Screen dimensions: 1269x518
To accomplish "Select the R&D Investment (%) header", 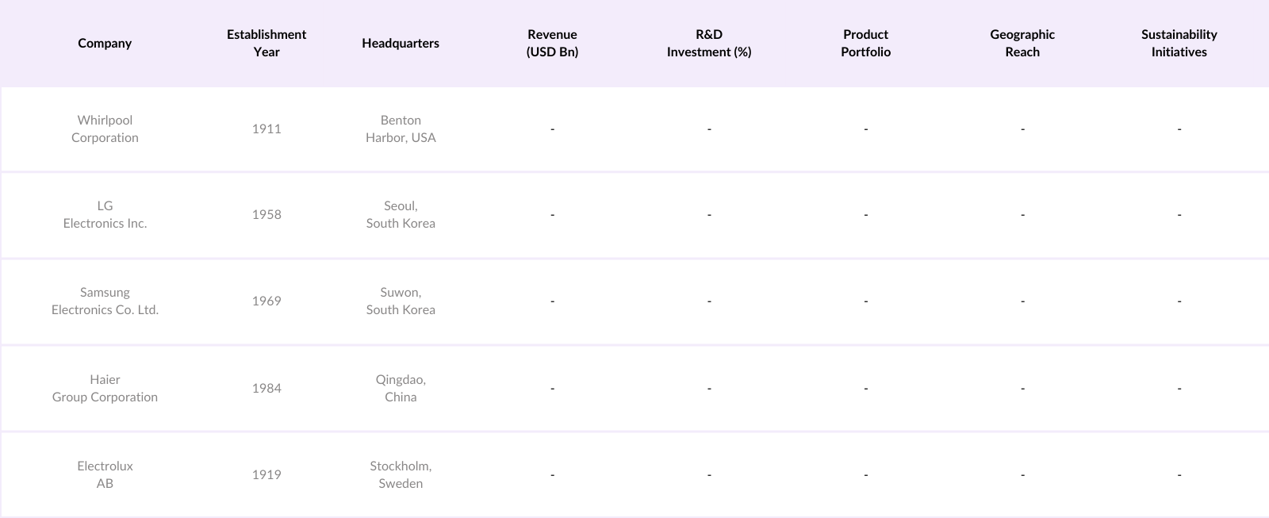I will coord(709,43).
